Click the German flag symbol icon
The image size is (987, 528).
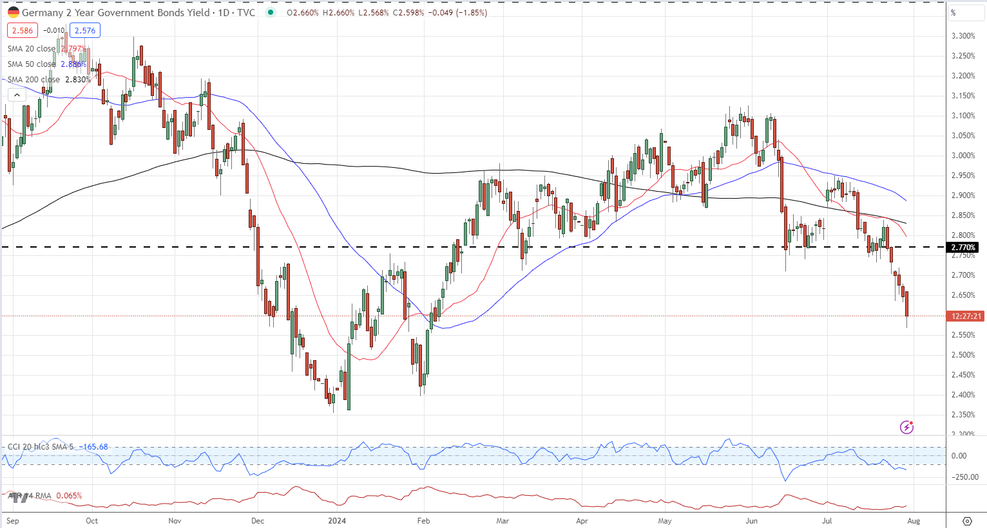pyautogui.click(x=13, y=12)
